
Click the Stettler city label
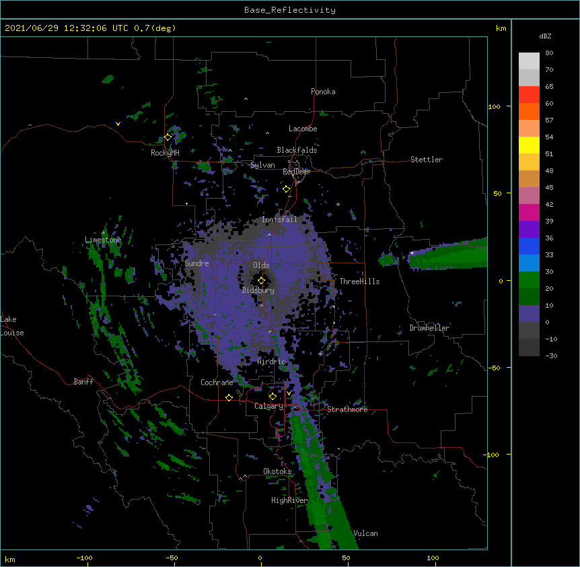pos(427,160)
